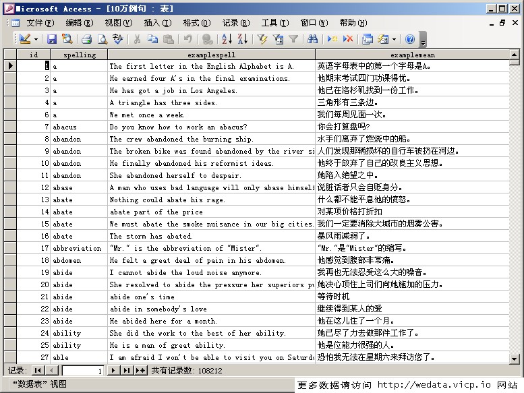Open the 格式(O) menu

196,23
